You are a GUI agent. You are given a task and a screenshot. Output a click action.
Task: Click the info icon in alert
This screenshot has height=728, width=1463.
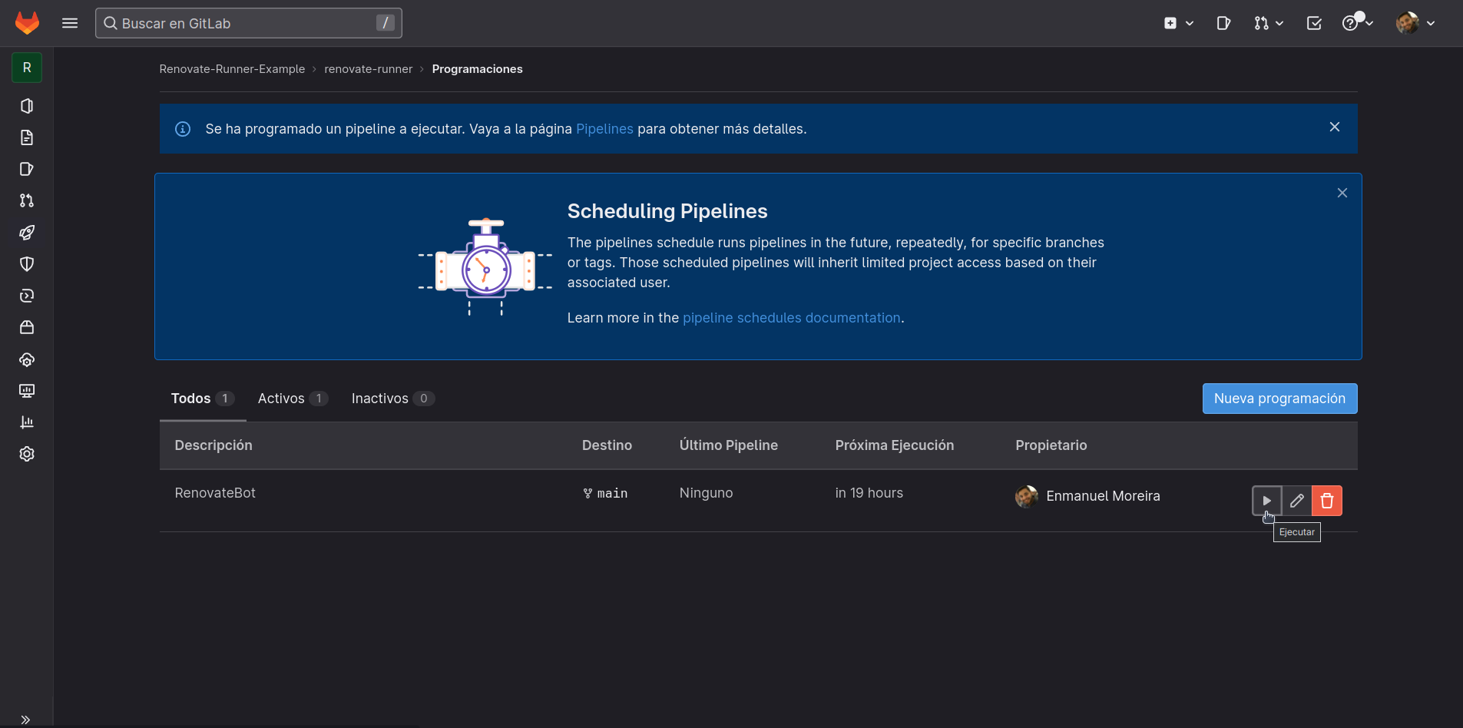[x=183, y=129]
